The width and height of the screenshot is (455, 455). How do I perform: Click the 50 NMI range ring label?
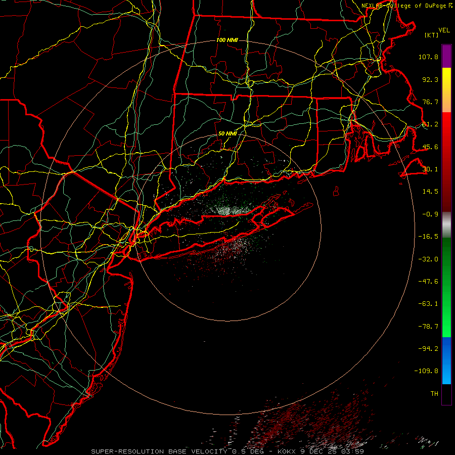(x=227, y=134)
